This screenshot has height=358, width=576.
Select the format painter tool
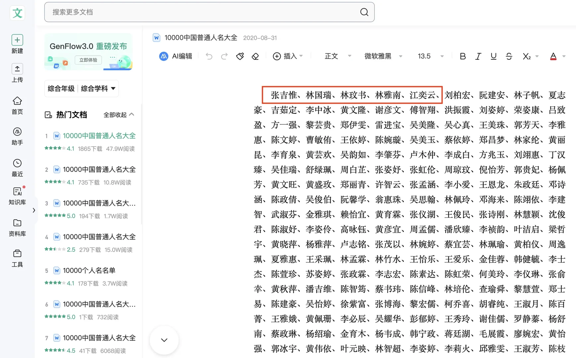pos(240,56)
